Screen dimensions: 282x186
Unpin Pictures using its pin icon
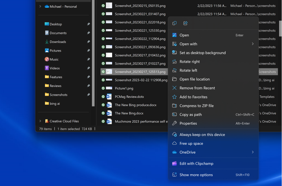click(x=88, y=50)
